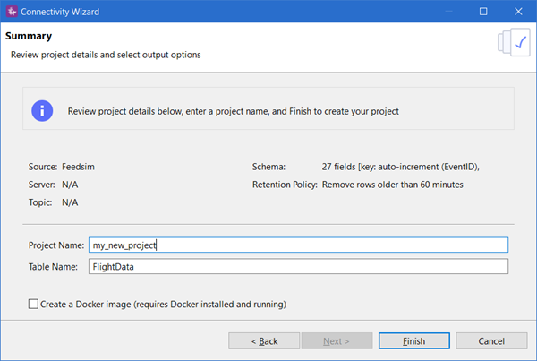Select the Source: Feedsim label

pyautogui.click(x=57, y=167)
